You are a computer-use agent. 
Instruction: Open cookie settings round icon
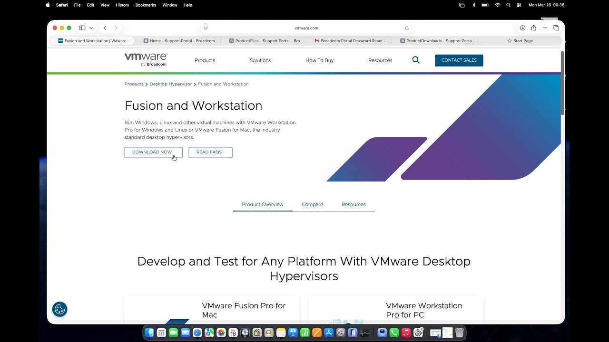tap(59, 309)
